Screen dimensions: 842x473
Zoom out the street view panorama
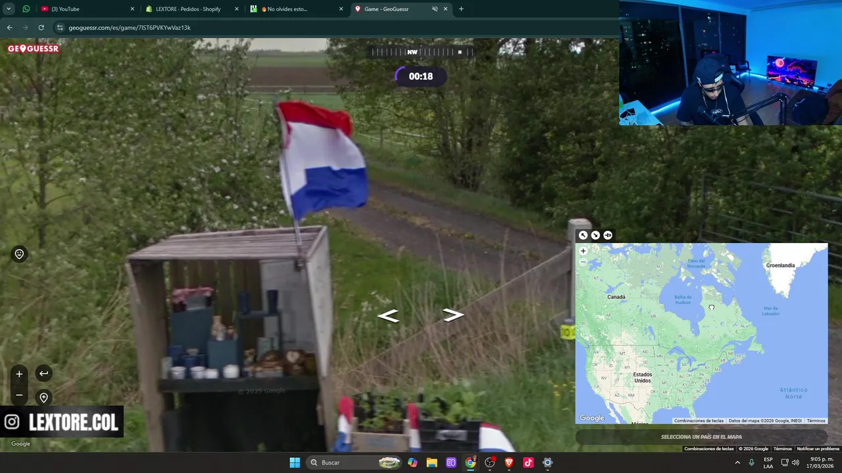(x=19, y=395)
